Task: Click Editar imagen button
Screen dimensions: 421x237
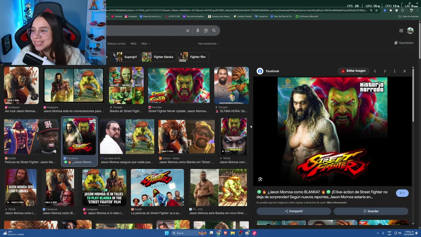Action: (x=353, y=71)
